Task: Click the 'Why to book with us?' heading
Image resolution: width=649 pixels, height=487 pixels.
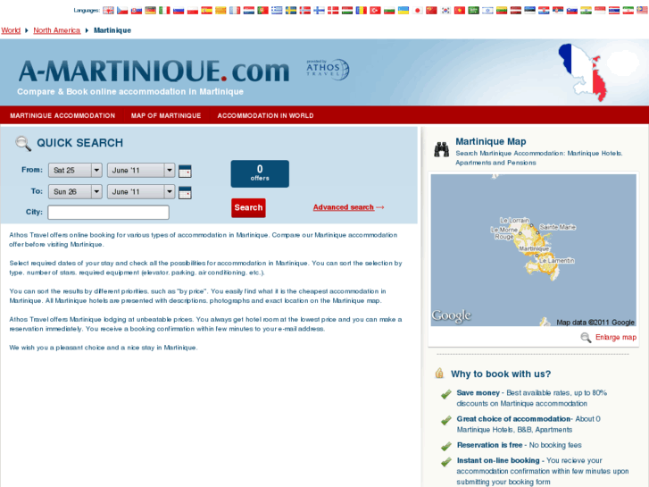Action: click(501, 374)
